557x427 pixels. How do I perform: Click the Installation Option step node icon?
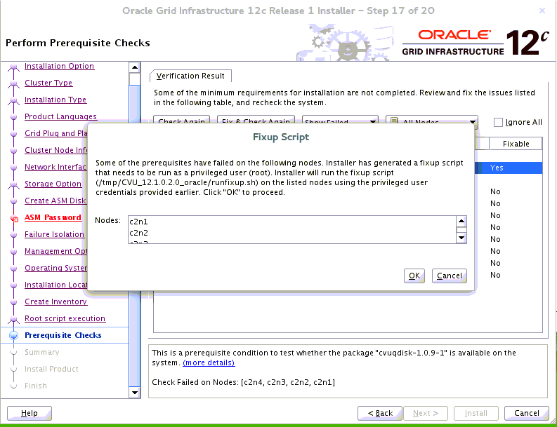[14, 67]
